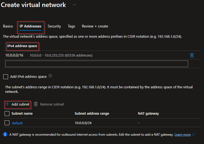Tick the select-all checkbox beside Subnet name
Image resolution: width=204 pixels, height=144 pixels.
coord(7,114)
